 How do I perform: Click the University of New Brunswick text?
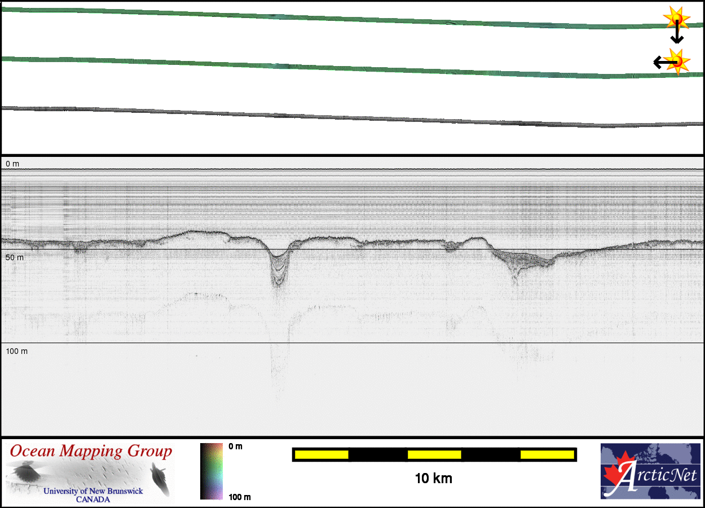pyautogui.click(x=93, y=491)
